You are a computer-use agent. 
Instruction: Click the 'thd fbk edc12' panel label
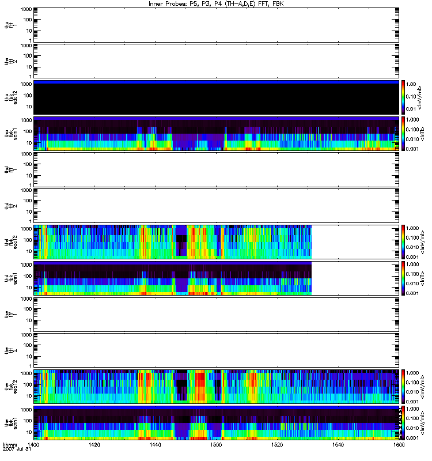(10, 242)
